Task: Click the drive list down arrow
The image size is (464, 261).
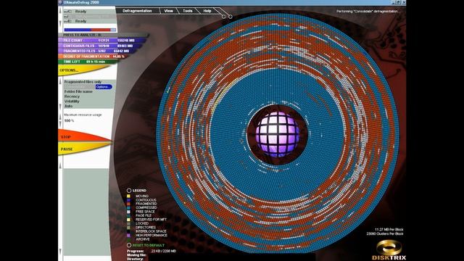Action: [x=61, y=23]
